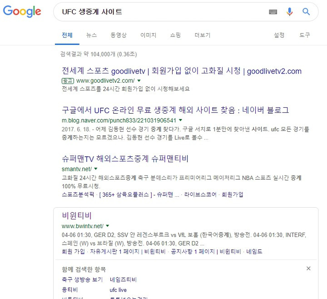Screen dimensions: 327x299
Task: Open '구글에서 UFC 온라인 무료 생중계' Naver blog result
Action: tap(175, 110)
